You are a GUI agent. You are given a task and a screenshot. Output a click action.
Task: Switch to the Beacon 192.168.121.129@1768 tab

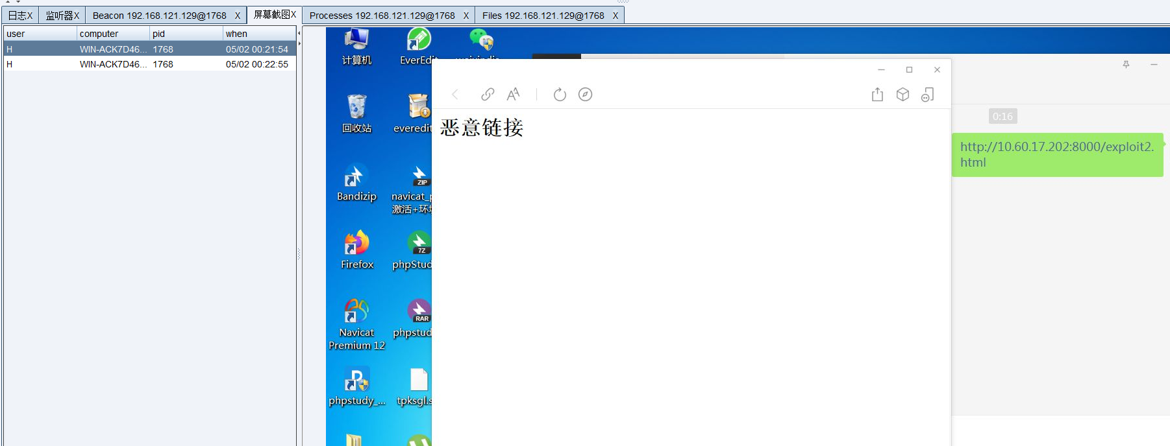coord(166,15)
